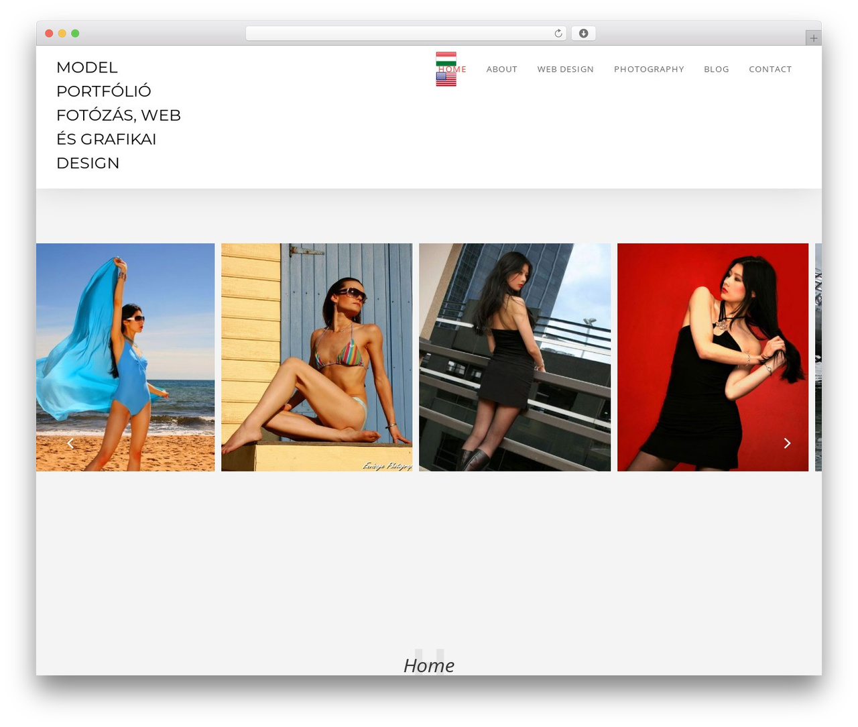The width and height of the screenshot is (858, 727).
Task: Click the Model Portfólió site title
Action: pos(119,115)
